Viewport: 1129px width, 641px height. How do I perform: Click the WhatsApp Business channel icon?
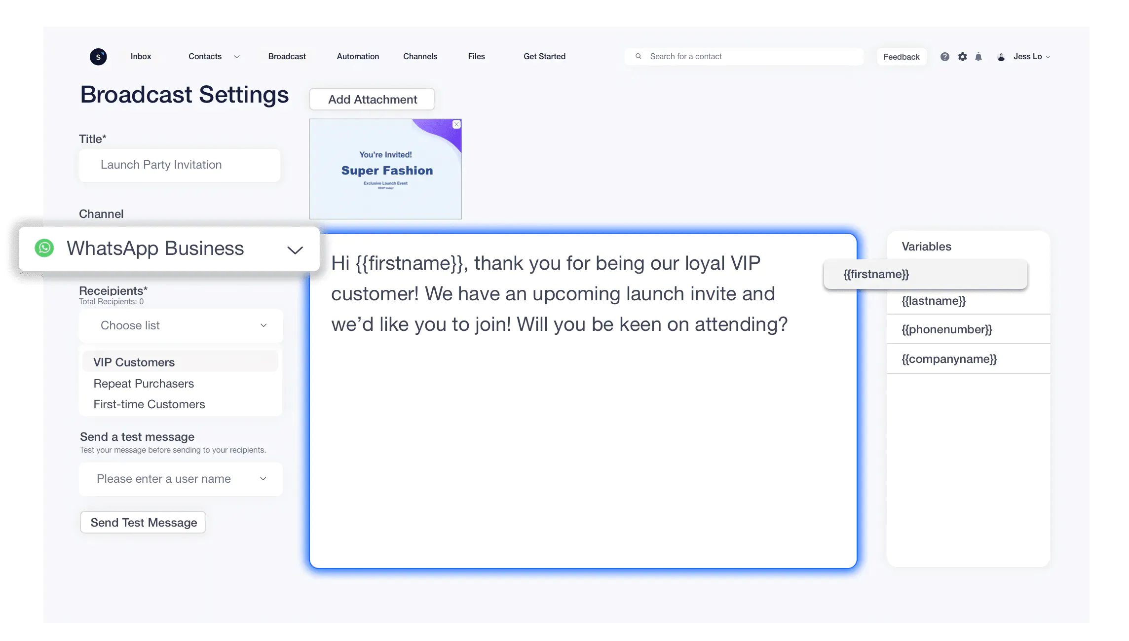coord(43,249)
